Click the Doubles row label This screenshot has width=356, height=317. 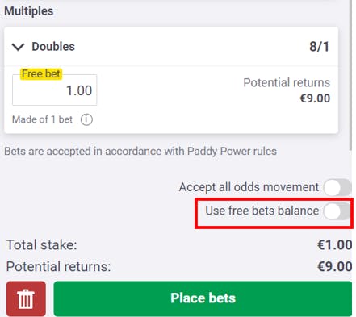(53, 47)
